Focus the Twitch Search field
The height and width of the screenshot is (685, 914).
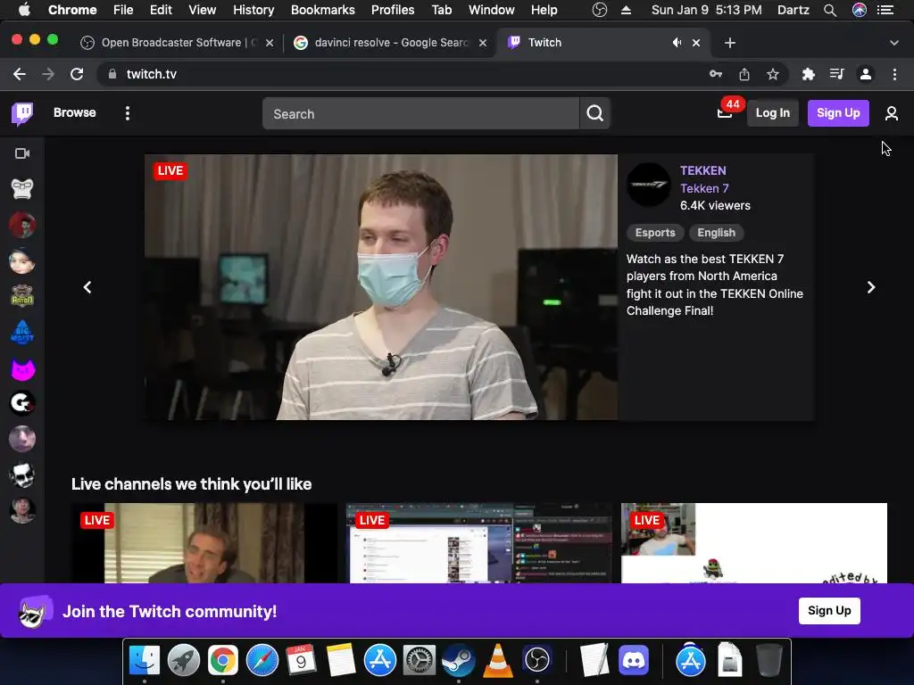click(421, 113)
